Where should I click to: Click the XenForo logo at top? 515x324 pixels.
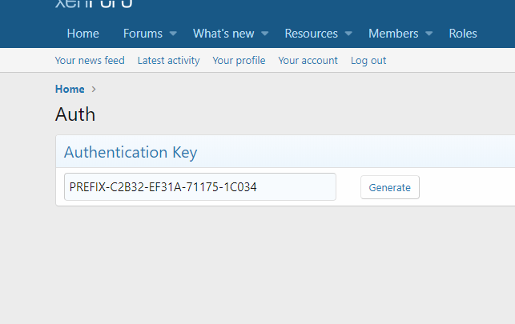94,3
